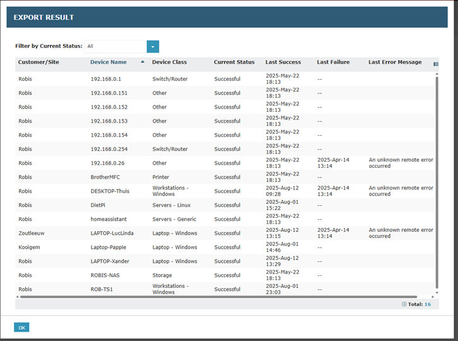Screen dimensions: 458x341
Task: Sort table by Device Name column
Action: tap(108, 63)
